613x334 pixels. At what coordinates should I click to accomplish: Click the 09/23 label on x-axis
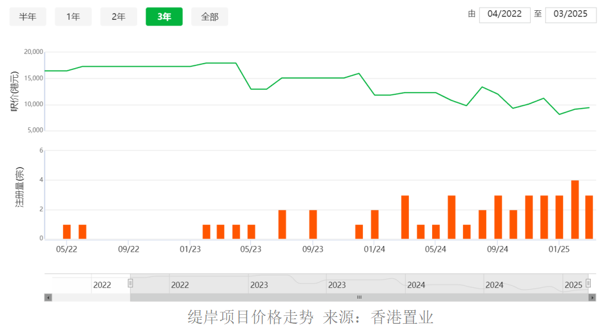pyautogui.click(x=313, y=249)
